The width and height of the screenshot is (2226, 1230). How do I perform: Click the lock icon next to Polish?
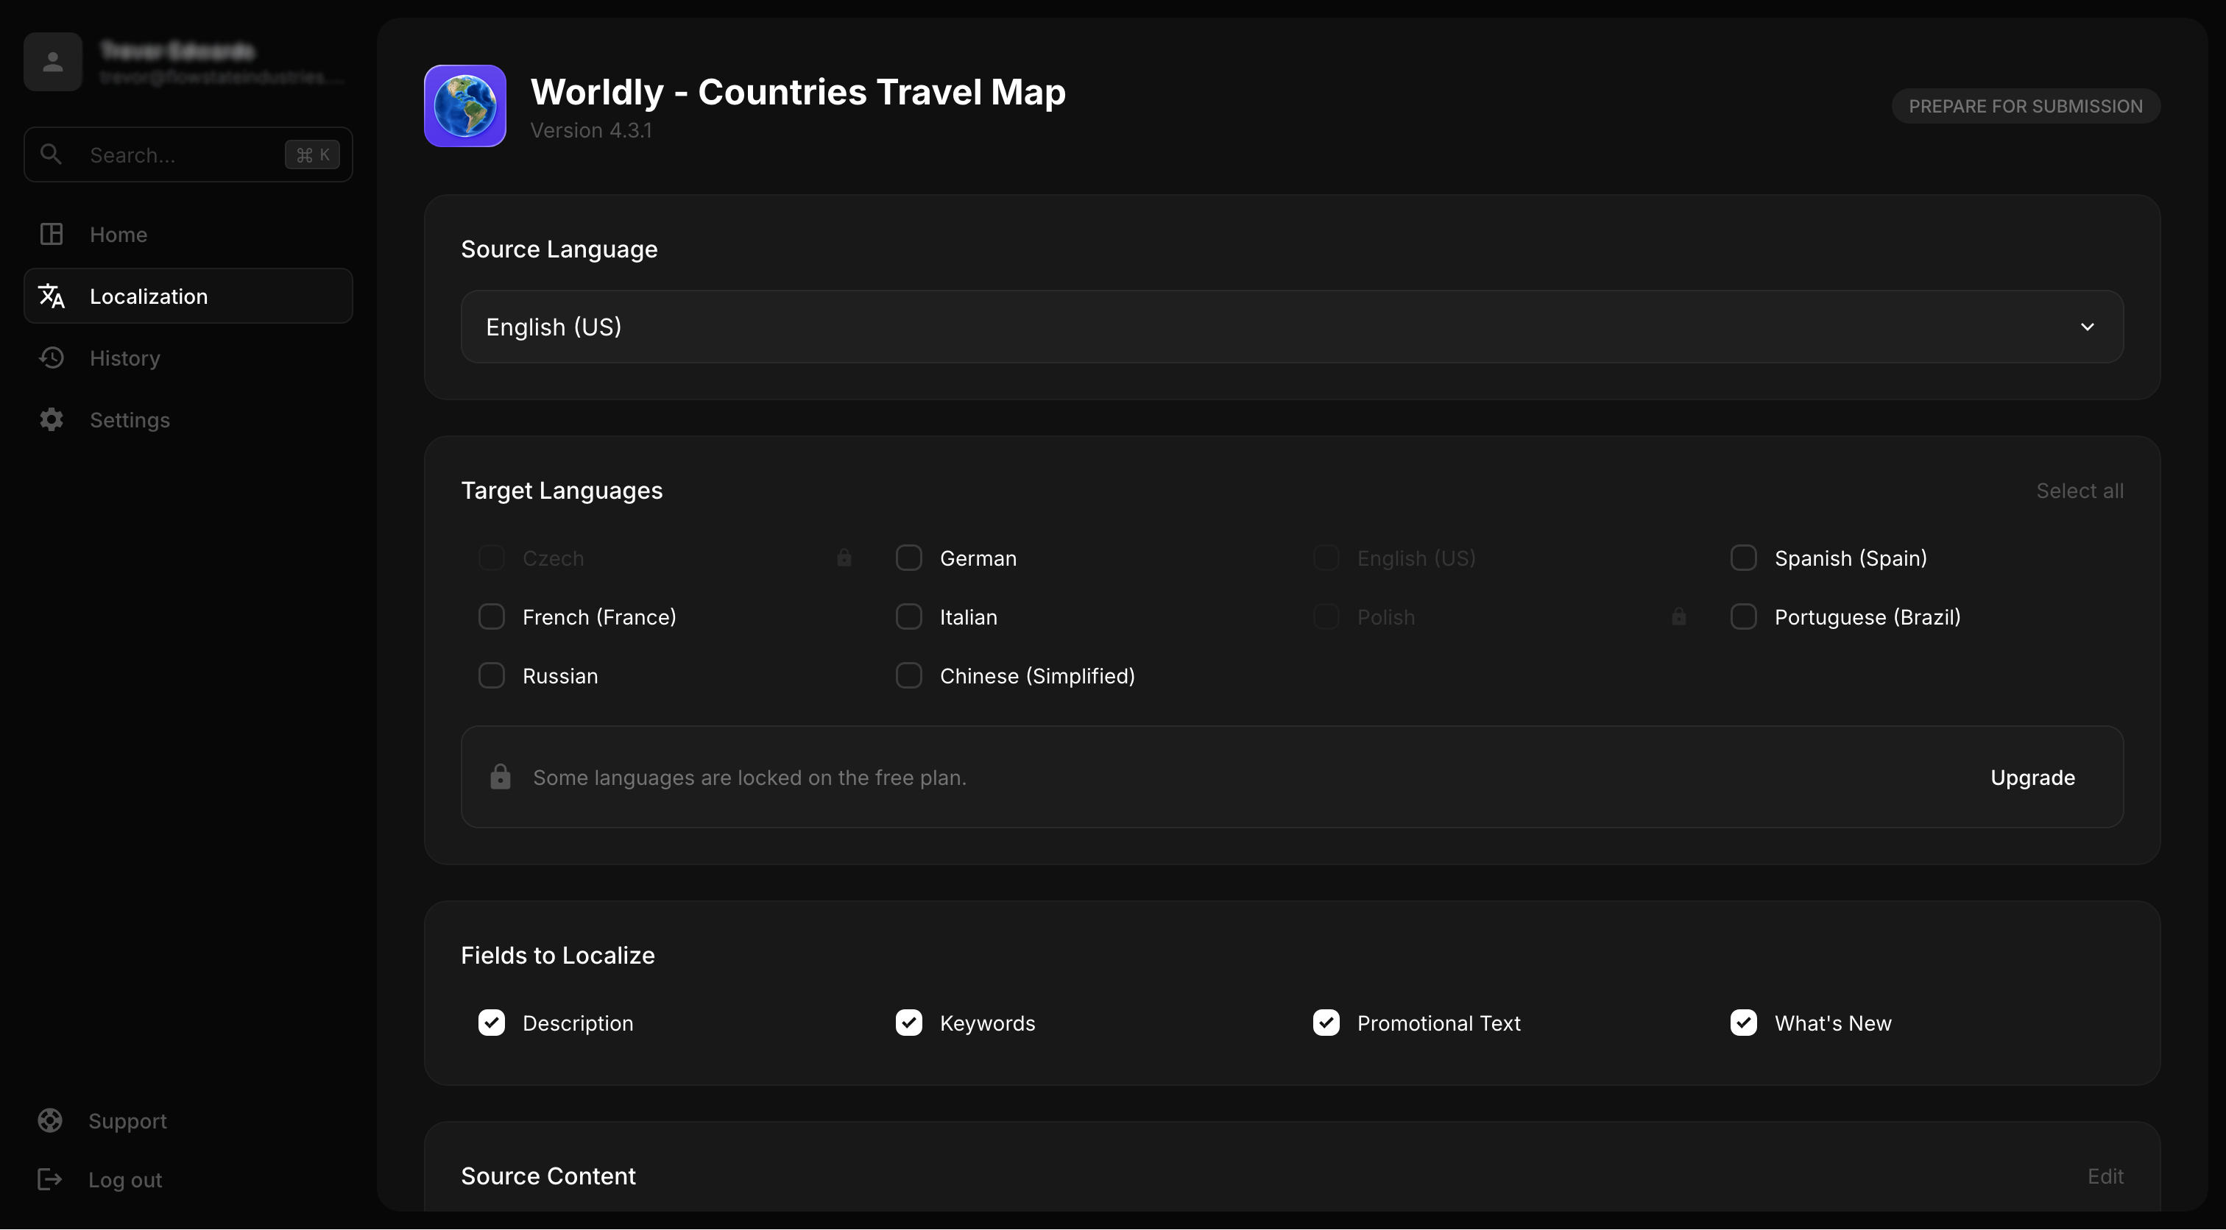pyautogui.click(x=1678, y=616)
